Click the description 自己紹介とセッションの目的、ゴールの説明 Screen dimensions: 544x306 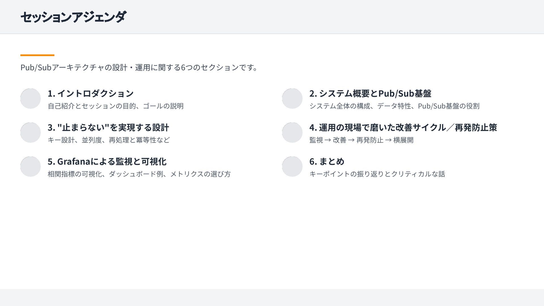pyautogui.click(x=116, y=106)
